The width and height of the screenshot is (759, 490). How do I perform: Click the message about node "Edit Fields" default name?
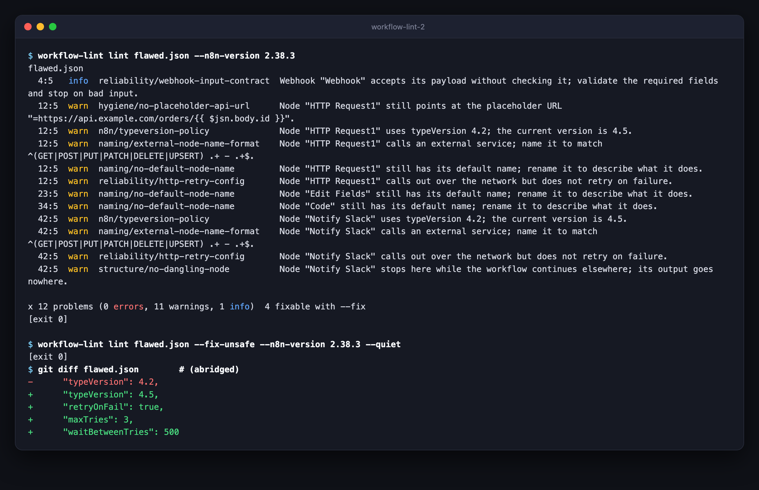(x=486, y=194)
